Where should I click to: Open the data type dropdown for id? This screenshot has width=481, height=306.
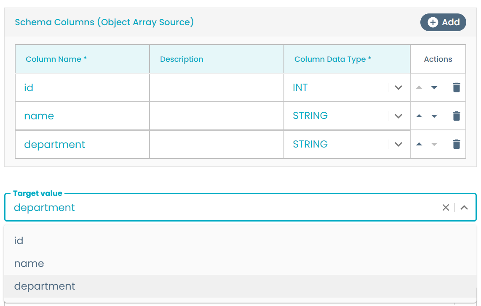(398, 87)
